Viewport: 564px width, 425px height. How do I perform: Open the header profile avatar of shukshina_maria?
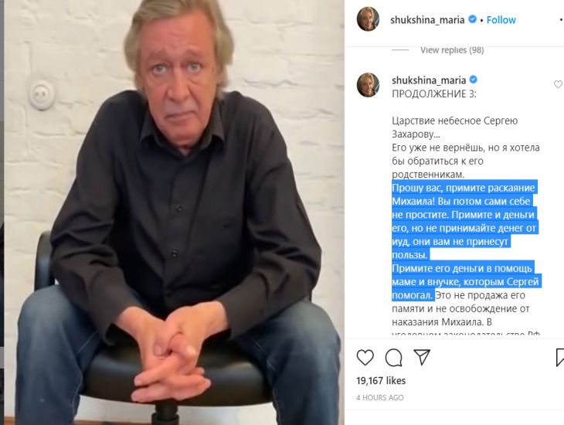368,19
